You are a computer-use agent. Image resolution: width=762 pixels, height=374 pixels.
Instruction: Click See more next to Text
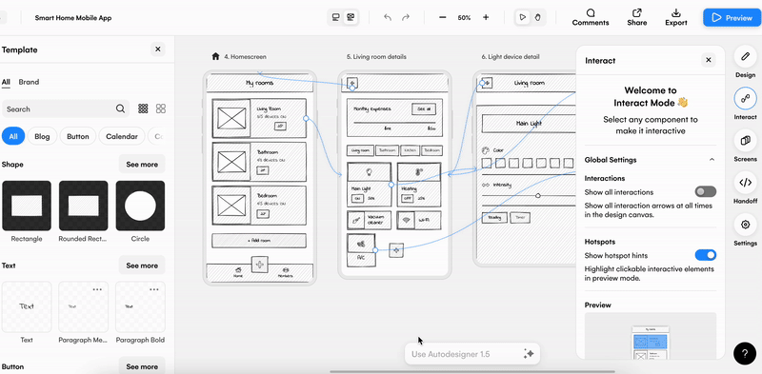coord(142,266)
